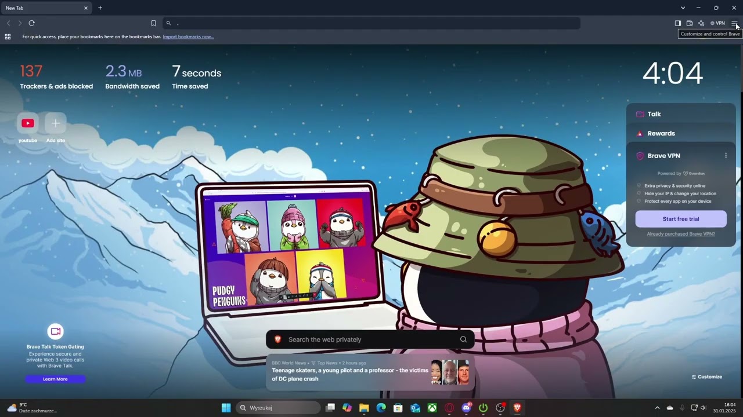This screenshot has width=743, height=417.
Task: Open the Rewards widget
Action: pyautogui.click(x=681, y=133)
